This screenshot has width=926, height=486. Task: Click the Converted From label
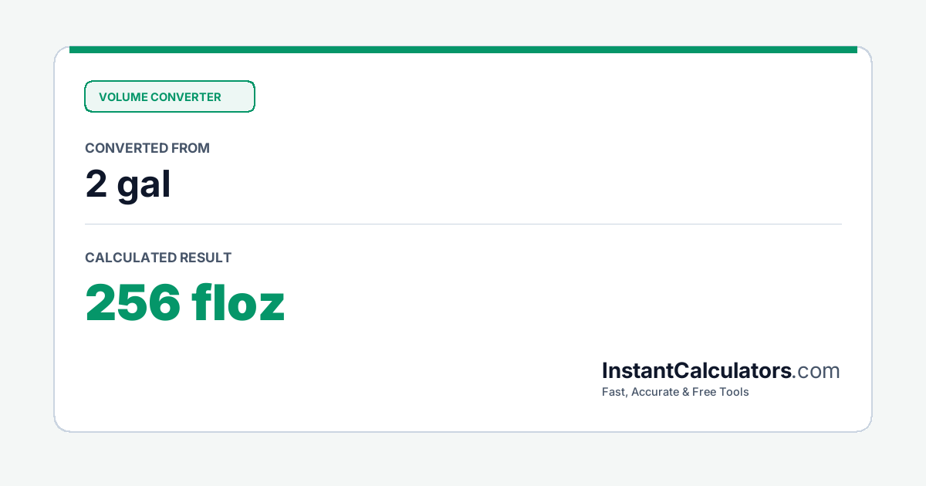coord(147,148)
